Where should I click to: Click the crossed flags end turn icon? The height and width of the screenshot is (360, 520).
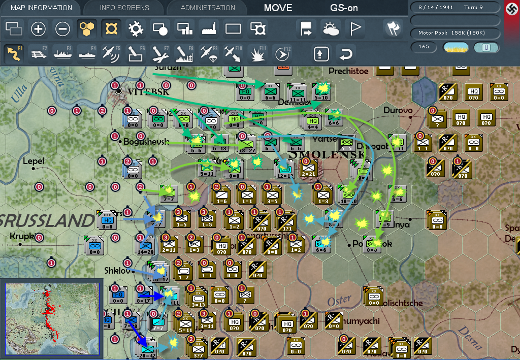[x=393, y=29]
